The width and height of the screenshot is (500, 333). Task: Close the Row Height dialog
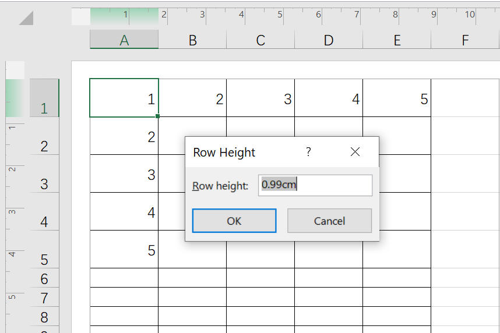(x=355, y=153)
